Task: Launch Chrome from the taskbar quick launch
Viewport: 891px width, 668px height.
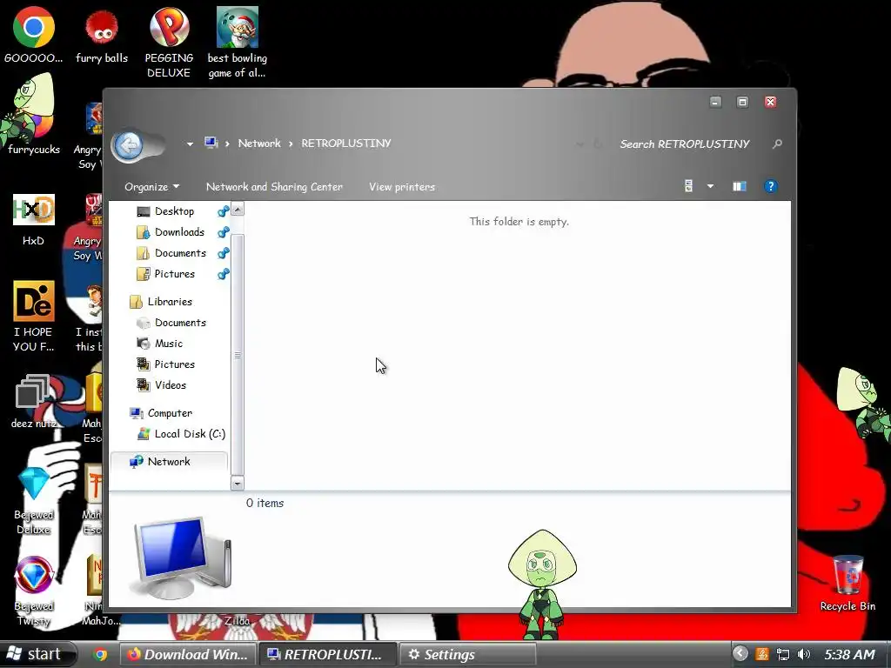Action: (x=101, y=654)
